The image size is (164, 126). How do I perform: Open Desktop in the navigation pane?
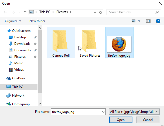tap(20, 37)
